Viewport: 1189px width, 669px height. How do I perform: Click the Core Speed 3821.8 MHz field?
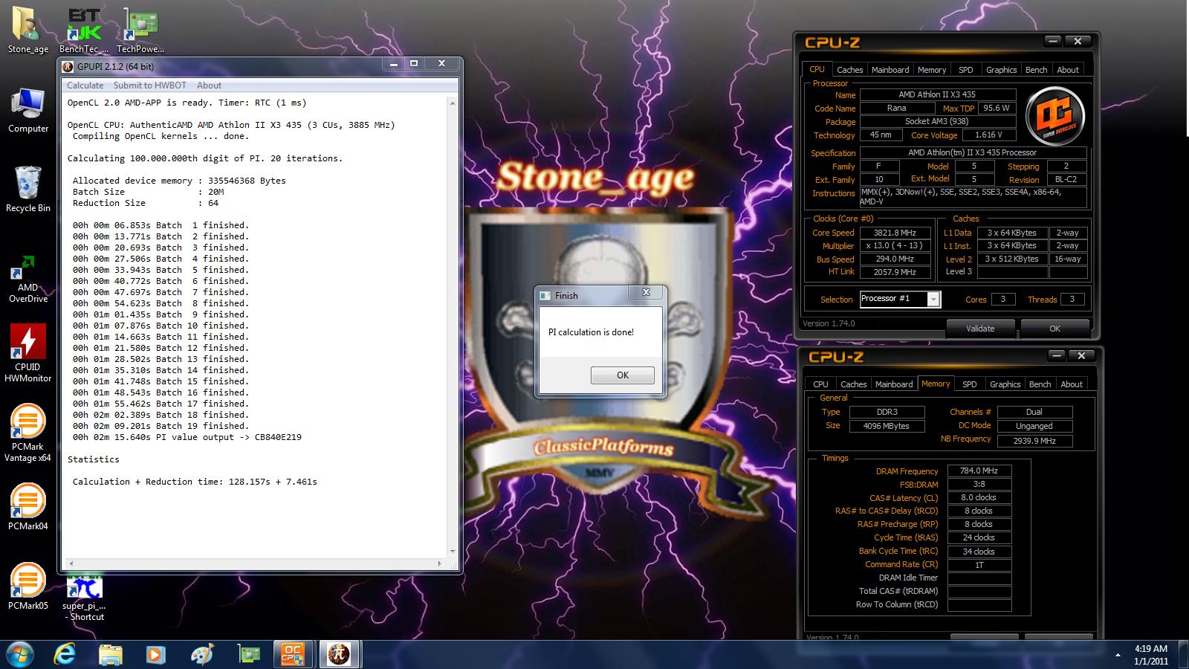pyautogui.click(x=895, y=233)
